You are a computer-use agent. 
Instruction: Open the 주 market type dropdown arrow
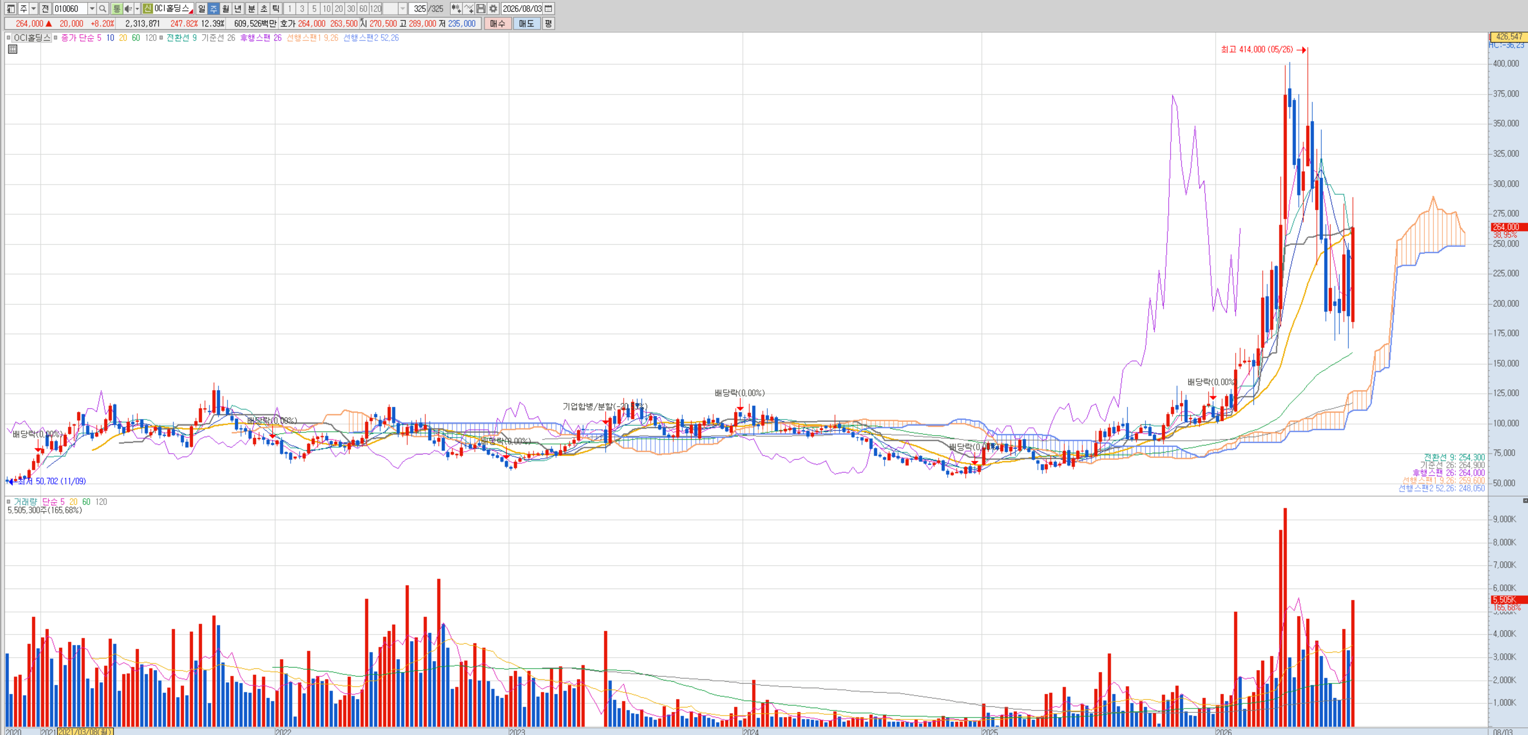point(34,8)
